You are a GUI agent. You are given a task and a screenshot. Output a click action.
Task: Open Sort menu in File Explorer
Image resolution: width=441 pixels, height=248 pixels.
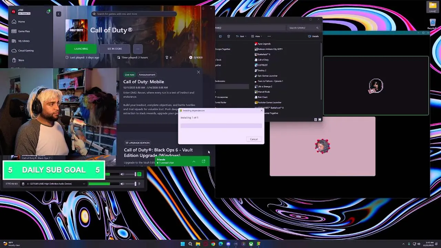[x=240, y=36]
